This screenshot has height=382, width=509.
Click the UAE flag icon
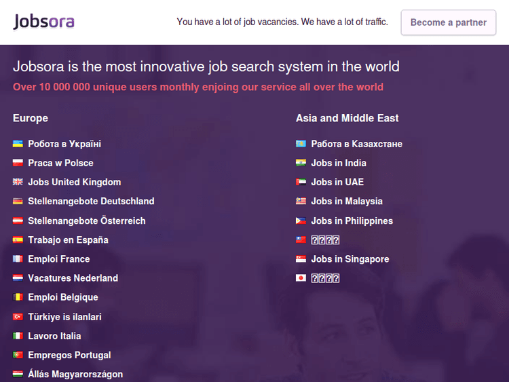pos(301,182)
